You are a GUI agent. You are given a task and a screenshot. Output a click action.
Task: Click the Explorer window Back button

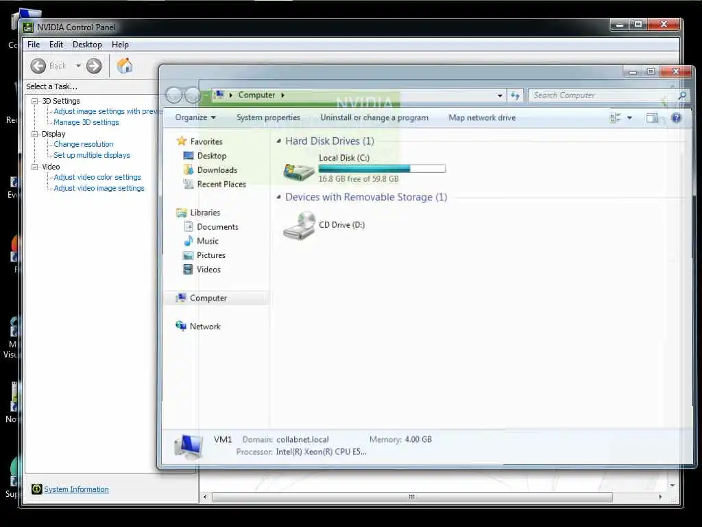[173, 95]
